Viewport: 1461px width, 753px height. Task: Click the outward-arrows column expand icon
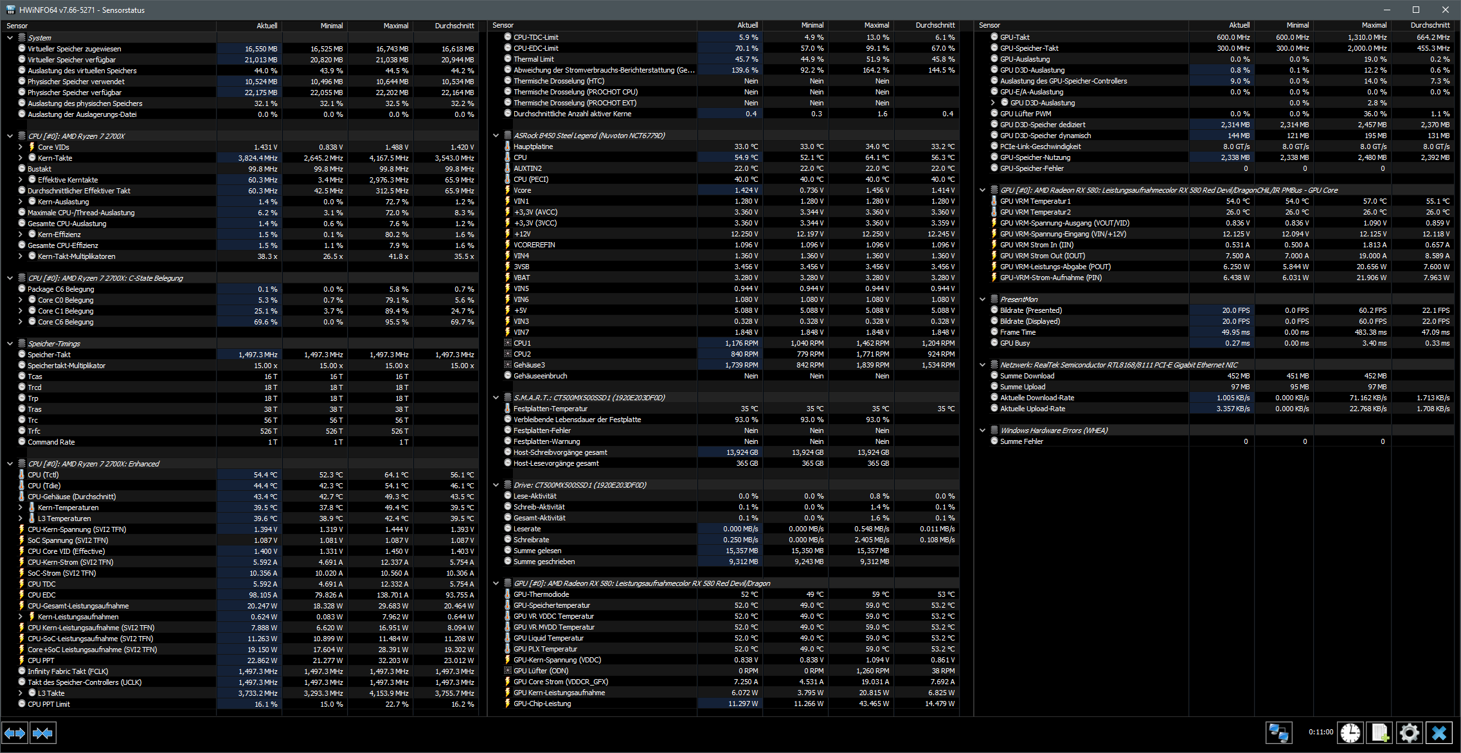tap(15, 732)
